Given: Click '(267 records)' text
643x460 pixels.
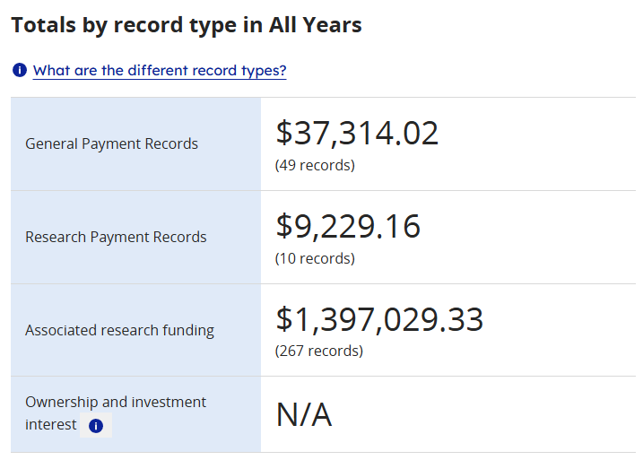Looking at the screenshot, I should pos(319,351).
